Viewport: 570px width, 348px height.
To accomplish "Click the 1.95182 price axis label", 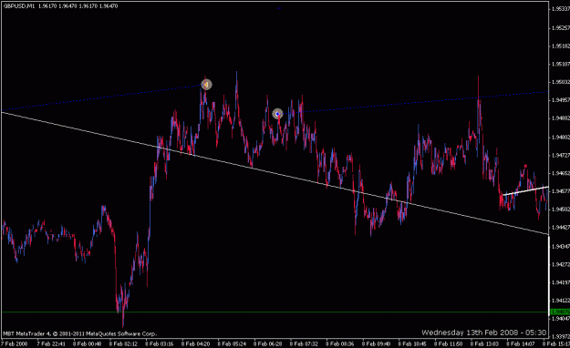I will click(x=561, y=46).
